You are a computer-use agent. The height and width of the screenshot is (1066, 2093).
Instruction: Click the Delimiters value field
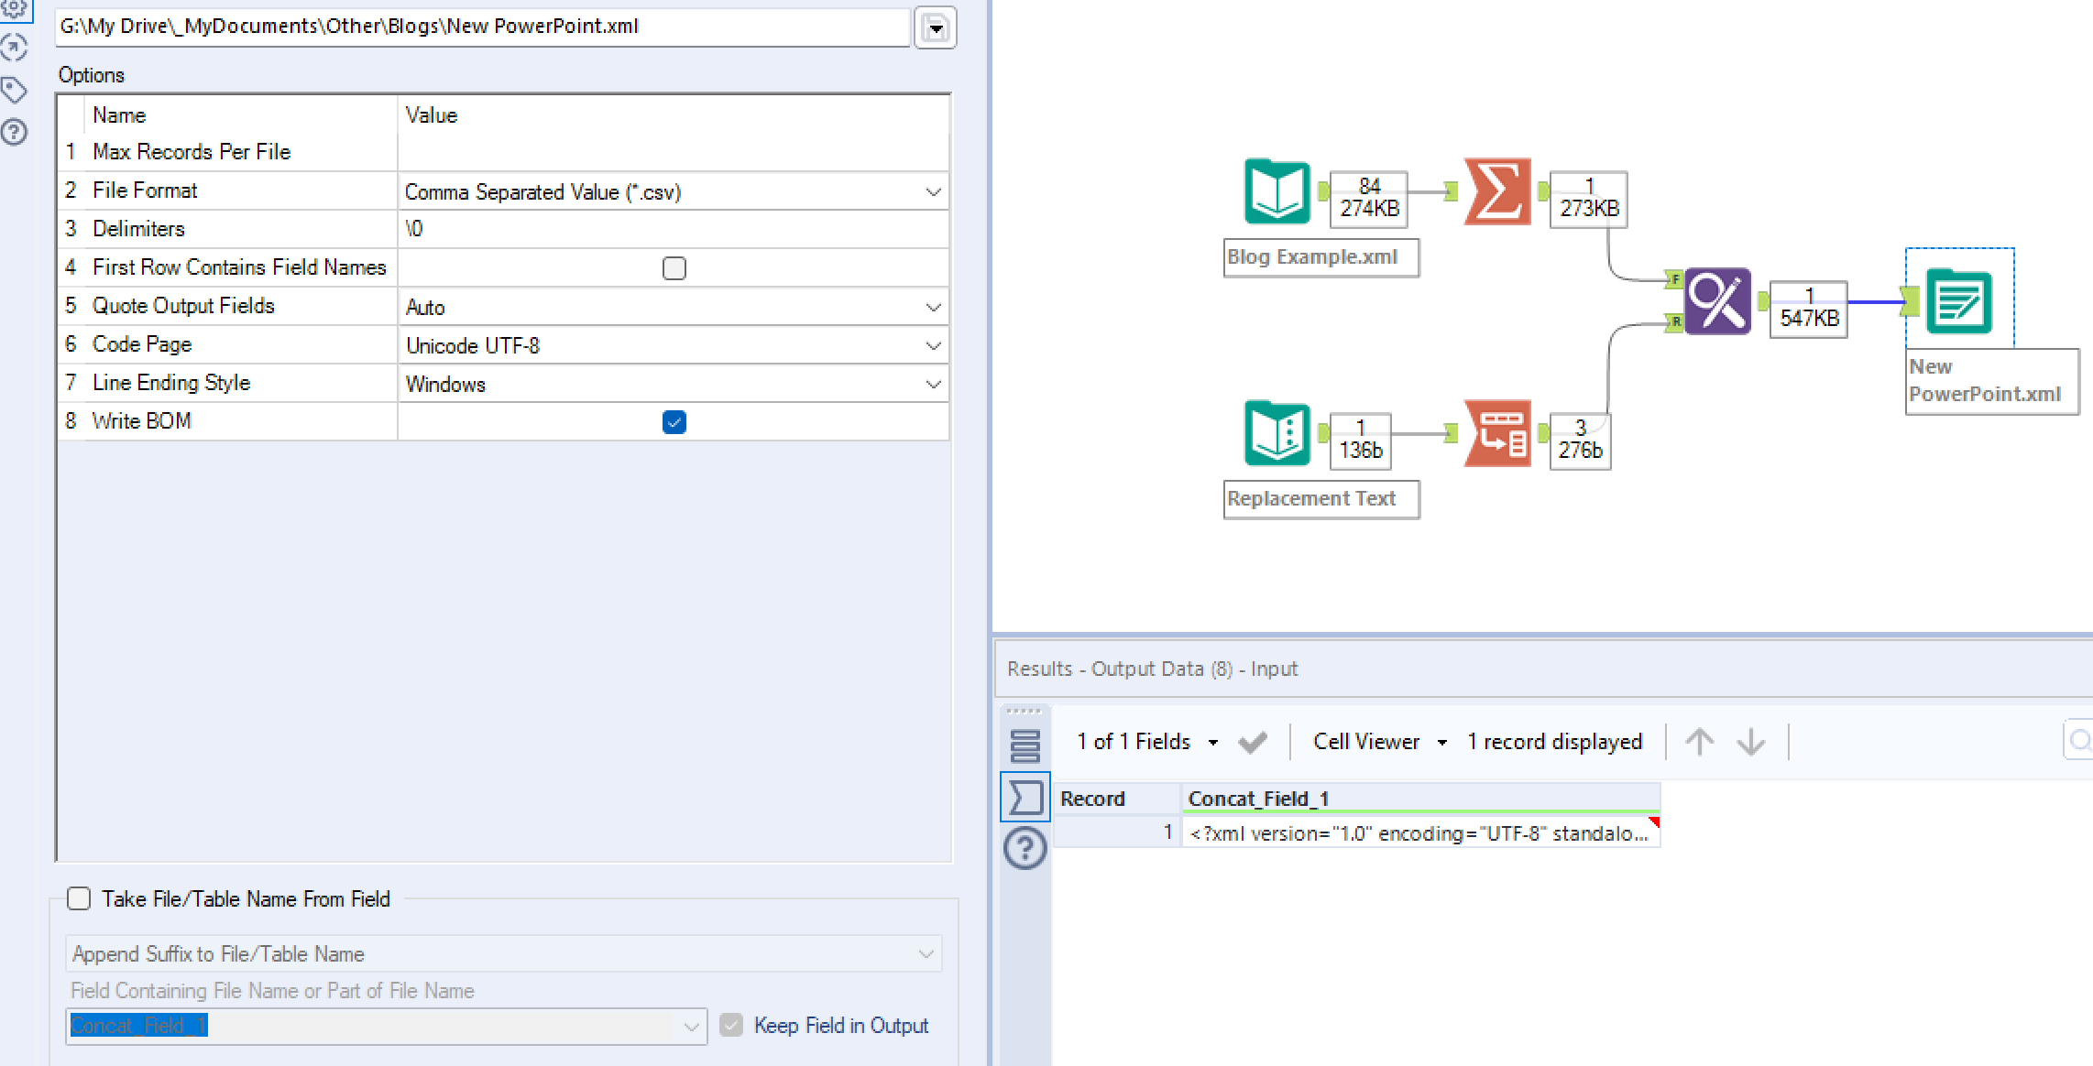[673, 229]
